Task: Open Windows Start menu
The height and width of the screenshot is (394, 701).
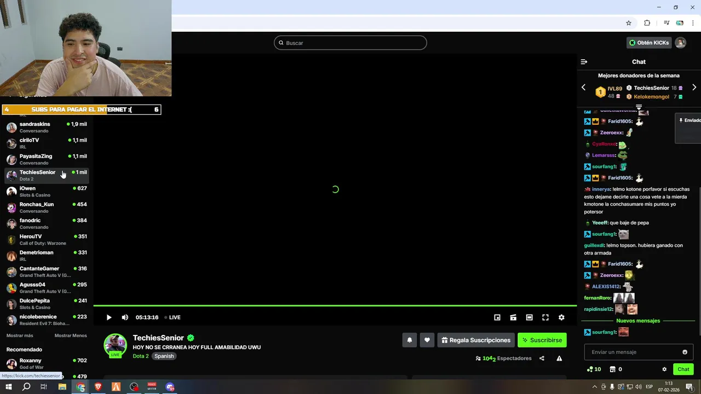Action: pos(8,387)
